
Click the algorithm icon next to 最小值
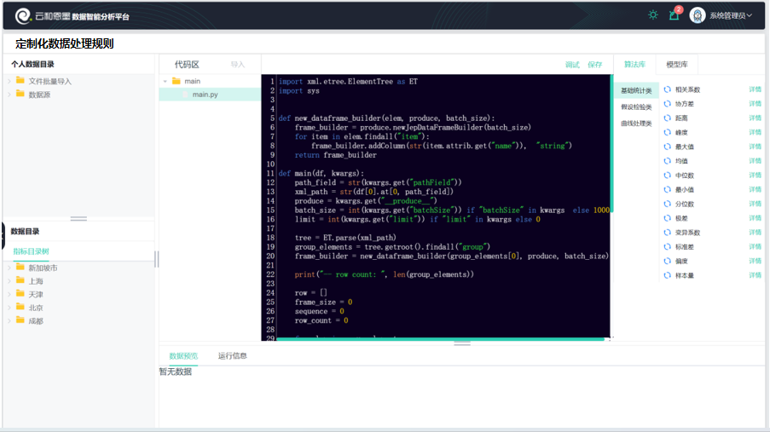(668, 189)
